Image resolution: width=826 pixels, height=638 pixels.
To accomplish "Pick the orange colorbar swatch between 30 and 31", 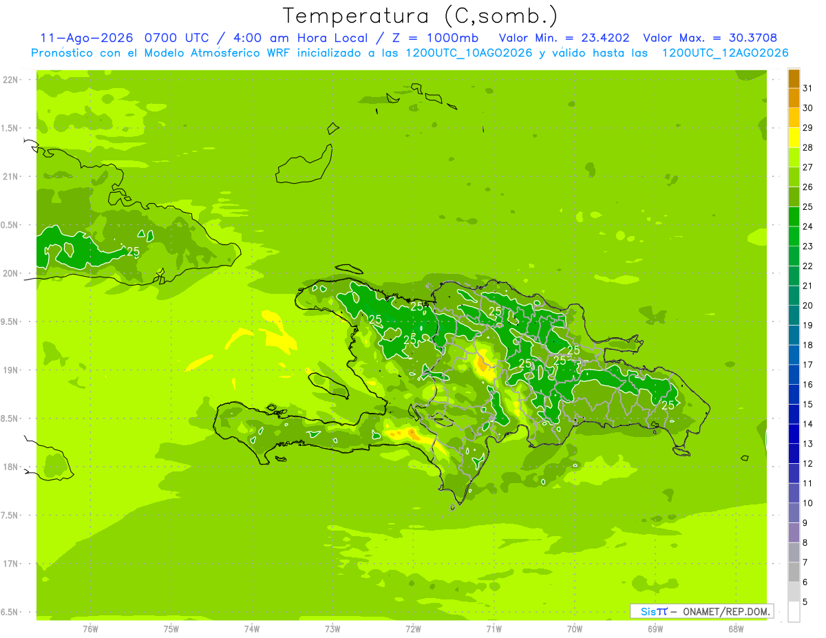I will 794,98.
